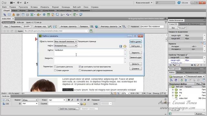Click in the Найти text field

click(x=89, y=52)
